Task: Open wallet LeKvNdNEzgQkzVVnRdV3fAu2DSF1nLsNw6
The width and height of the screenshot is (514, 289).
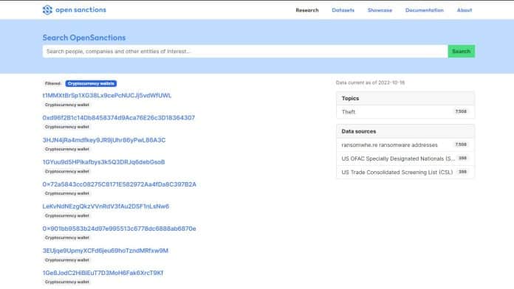Action: tap(106, 206)
